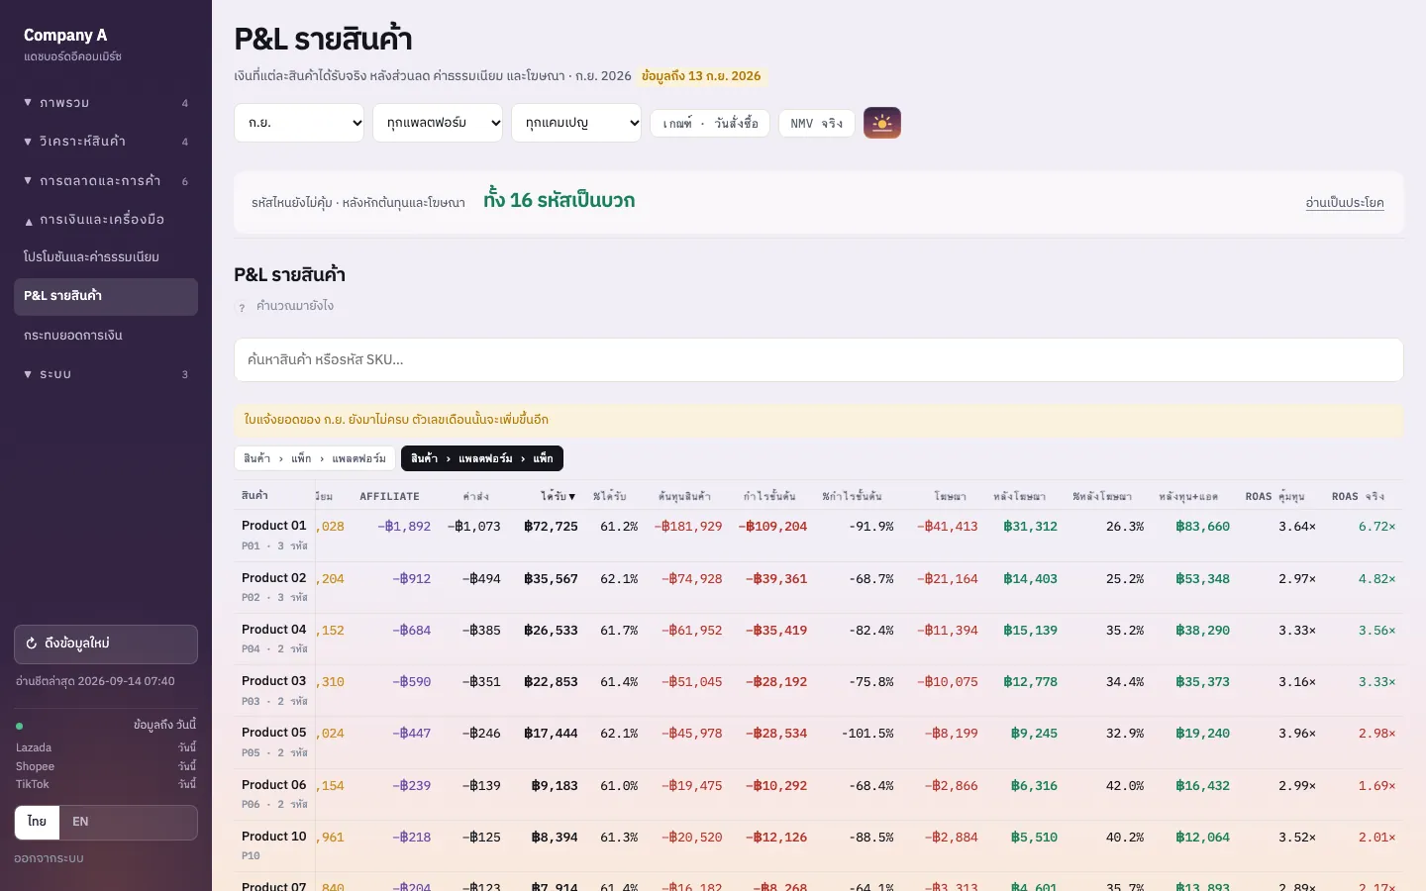Click the Product 01 row name
The image size is (1426, 891).
(274, 526)
